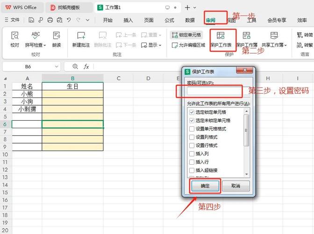Click 转繁 convert to traditional icon

tap(305, 45)
